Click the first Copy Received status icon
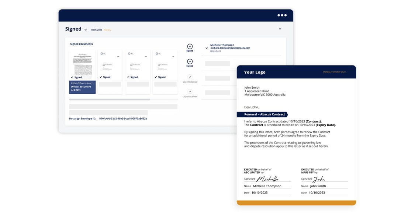Screen dimensions: 415x216 pyautogui.click(x=190, y=77)
